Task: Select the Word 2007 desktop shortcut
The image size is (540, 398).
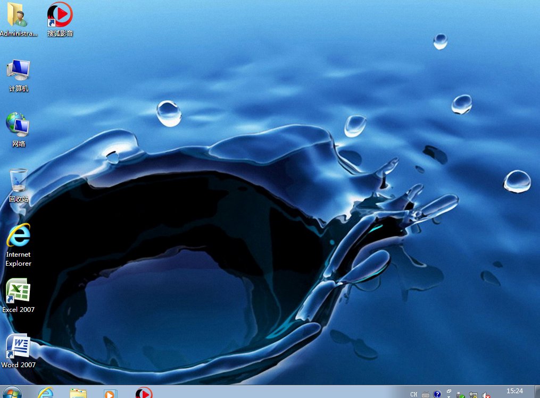Action: click(18, 351)
